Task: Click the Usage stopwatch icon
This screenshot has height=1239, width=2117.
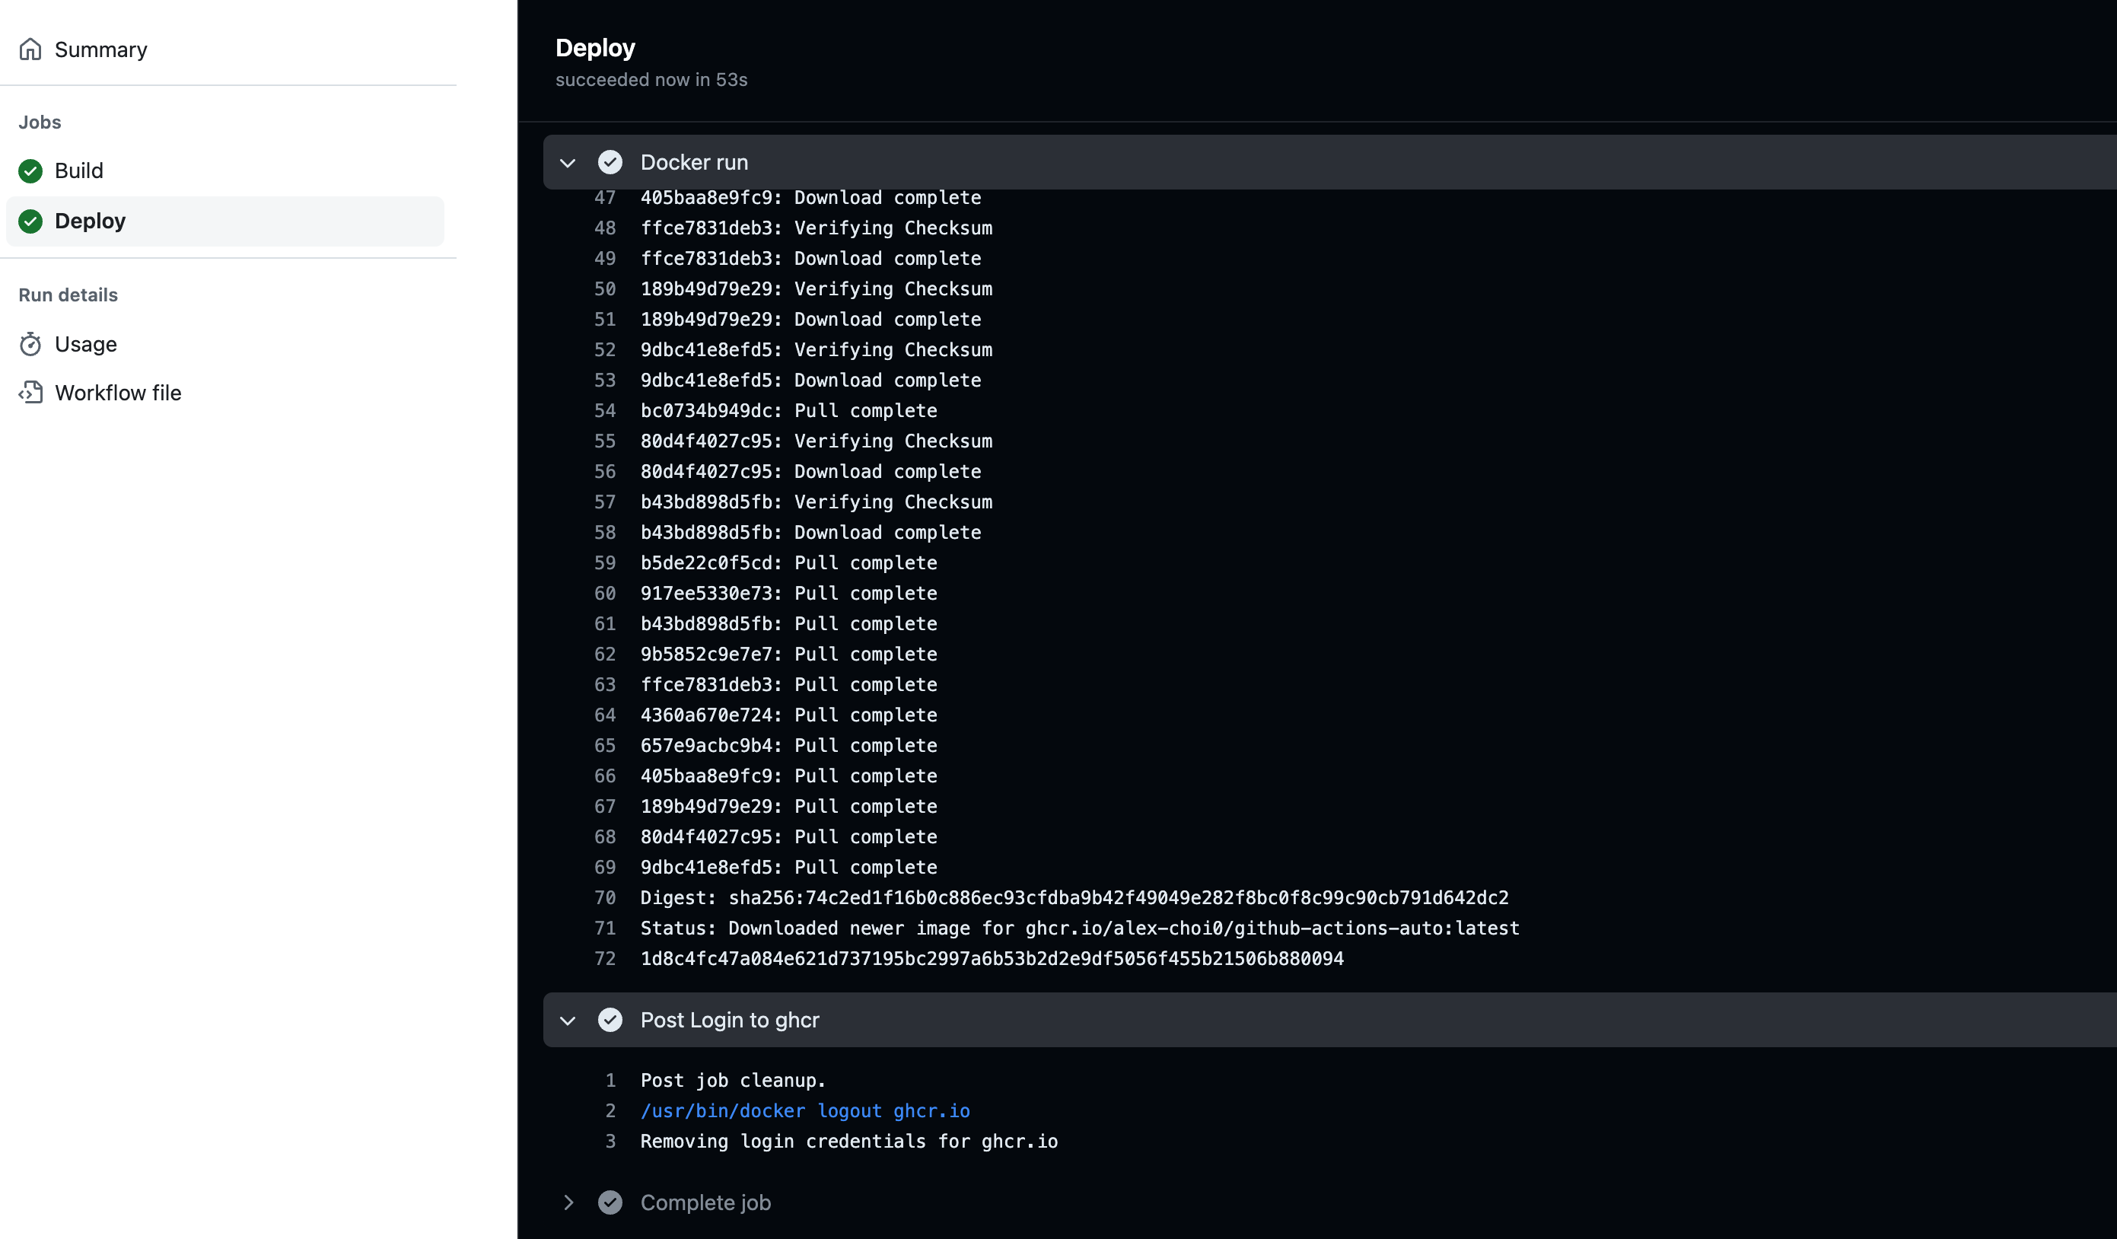Action: (30, 345)
